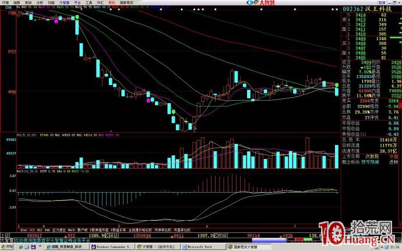Click the 深证 index value 1250694
Image resolution: width=402 pixels, height=251 pixels.
click(x=142, y=235)
